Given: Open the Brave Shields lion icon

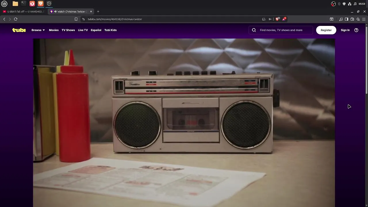Looking at the screenshot, I should (277, 19).
